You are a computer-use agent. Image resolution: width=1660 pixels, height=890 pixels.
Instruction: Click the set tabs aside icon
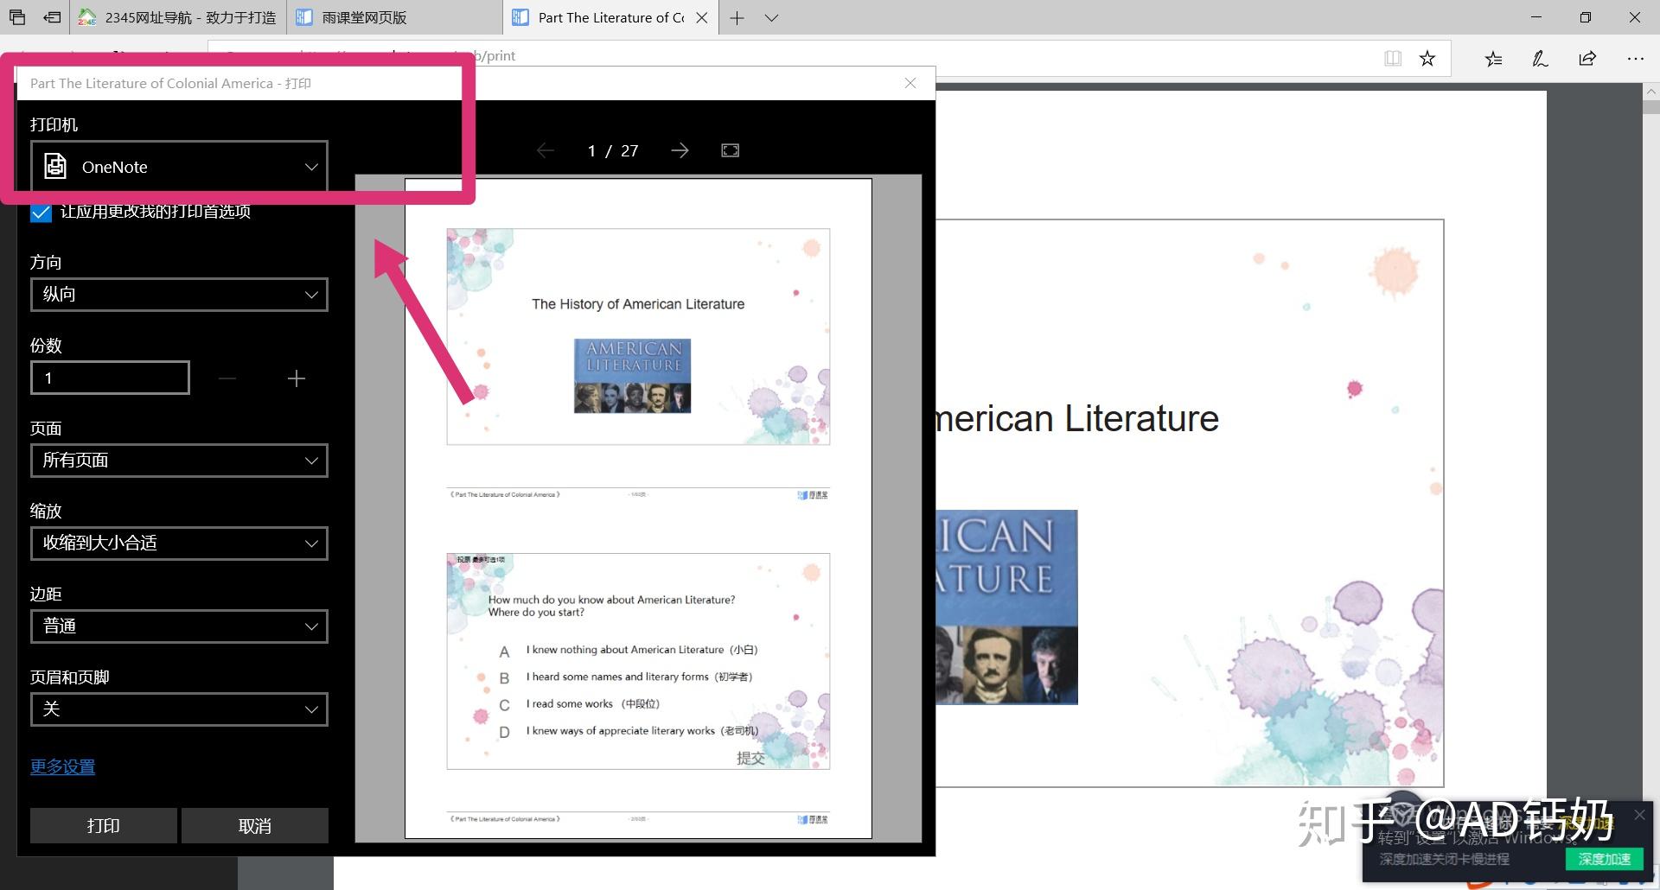(x=53, y=17)
